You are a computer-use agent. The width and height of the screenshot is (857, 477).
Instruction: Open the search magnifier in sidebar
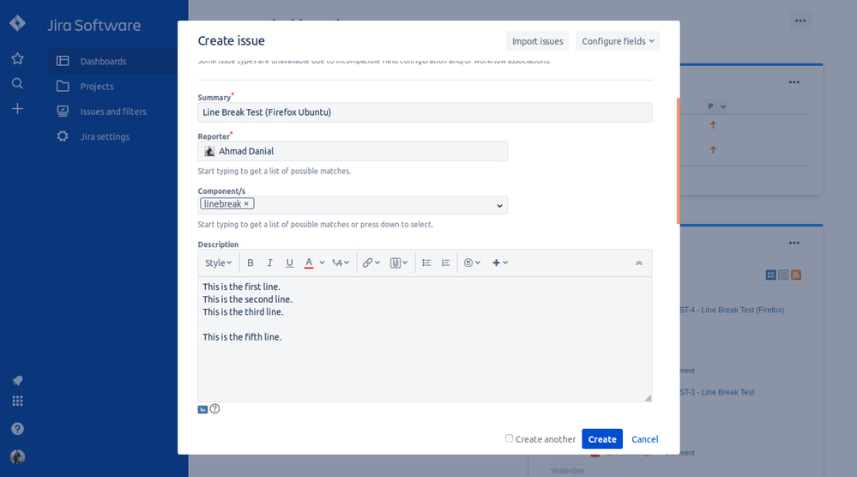coord(17,83)
